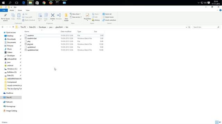Image resolution: width=222 pixels, height=124 pixels.
Task: Open Chrome from the taskbar
Action: pyautogui.click(x=44, y=3)
